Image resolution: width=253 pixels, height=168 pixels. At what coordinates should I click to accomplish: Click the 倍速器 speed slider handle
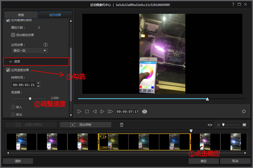[x=30, y=98]
